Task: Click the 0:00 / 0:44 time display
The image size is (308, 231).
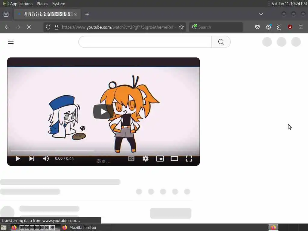Action: [x=64, y=159]
